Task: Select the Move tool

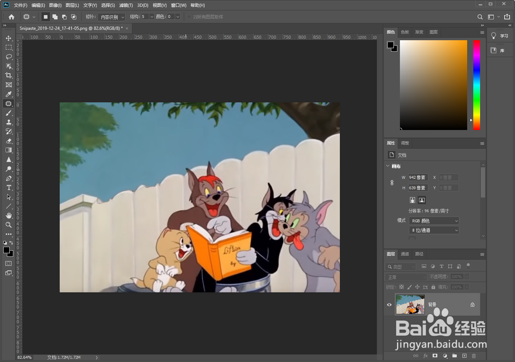Action: (x=9, y=38)
